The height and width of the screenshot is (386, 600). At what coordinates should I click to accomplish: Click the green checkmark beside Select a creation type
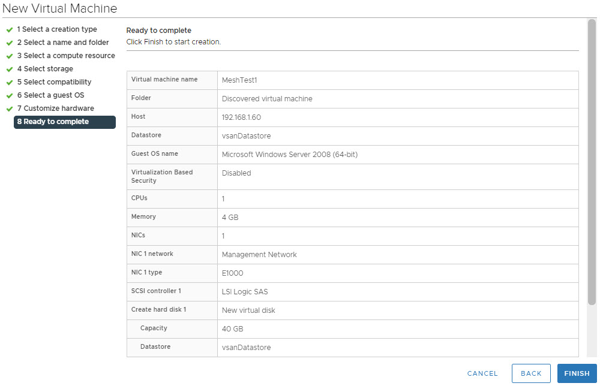point(10,29)
